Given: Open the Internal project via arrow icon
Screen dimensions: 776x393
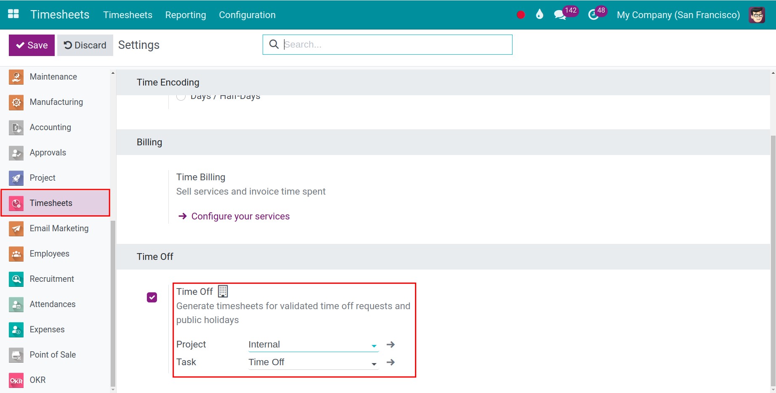Looking at the screenshot, I should click(391, 345).
